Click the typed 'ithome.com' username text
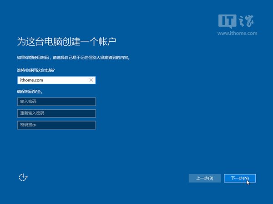The height and width of the screenshot is (204, 273). click(32, 80)
